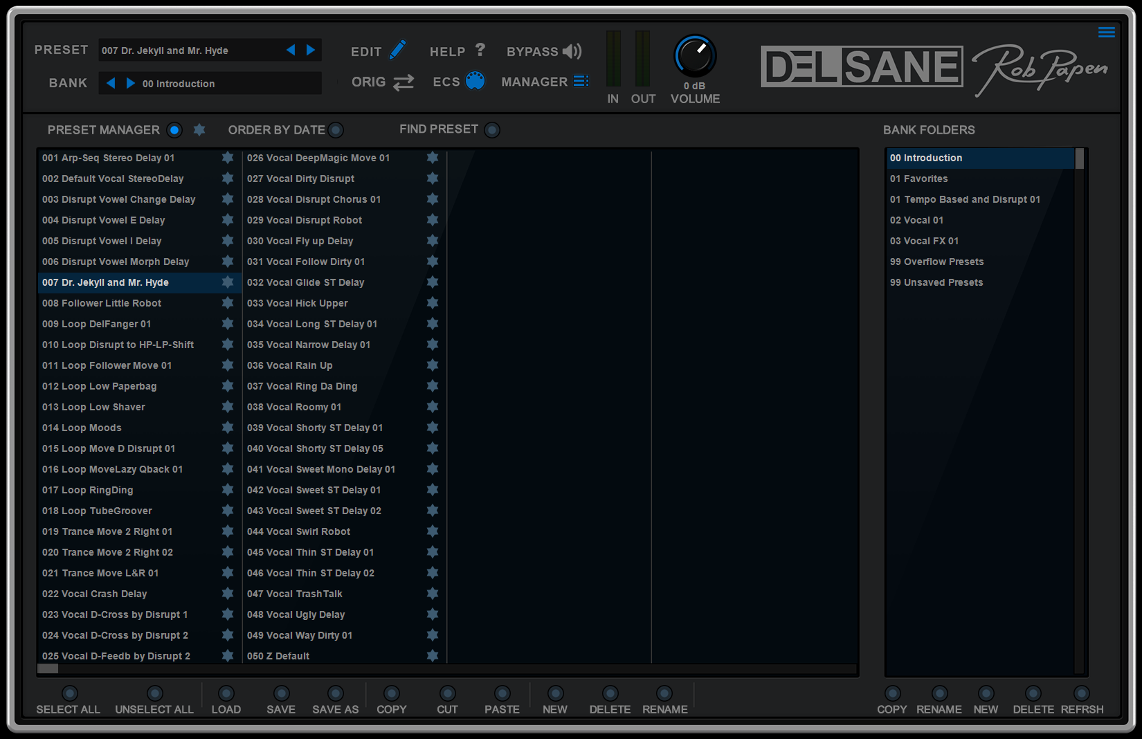Star preset 025 Vocal D-Feedb by Disrupt 2

[228, 656]
